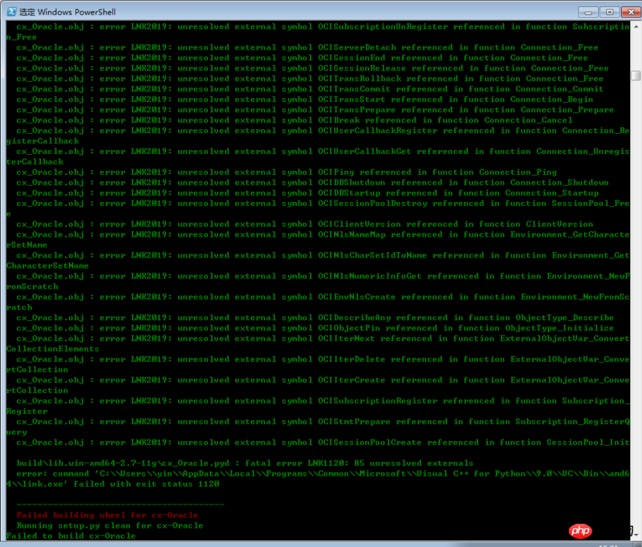Click the OCIIterDelete error line
Image resolution: width=642 pixels, height=547 pixels.
click(x=318, y=364)
